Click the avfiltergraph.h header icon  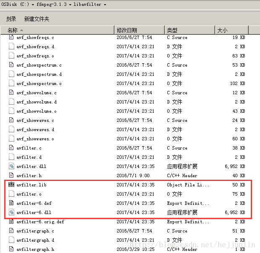coord(11,249)
